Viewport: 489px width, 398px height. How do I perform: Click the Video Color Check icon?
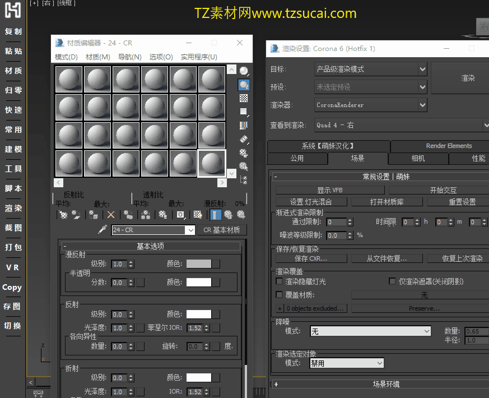click(x=244, y=126)
